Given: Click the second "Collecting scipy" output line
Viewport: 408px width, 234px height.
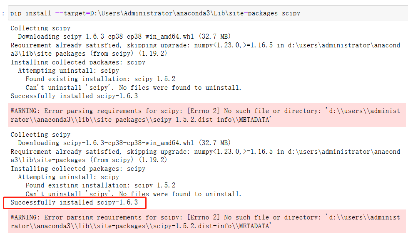Looking at the screenshot, I should (40, 135).
